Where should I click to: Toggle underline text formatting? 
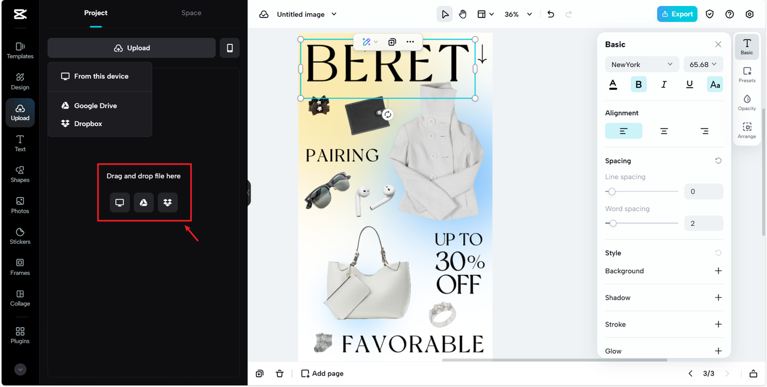(690, 84)
